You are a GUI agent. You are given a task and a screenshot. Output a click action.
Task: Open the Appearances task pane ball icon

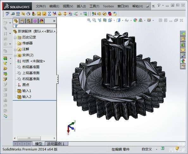(183, 61)
